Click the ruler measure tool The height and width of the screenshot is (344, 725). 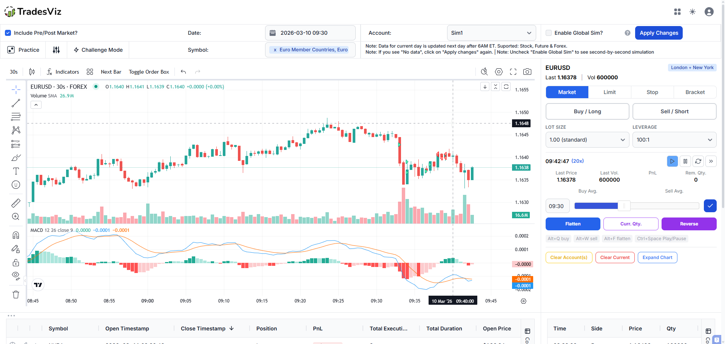point(16,203)
